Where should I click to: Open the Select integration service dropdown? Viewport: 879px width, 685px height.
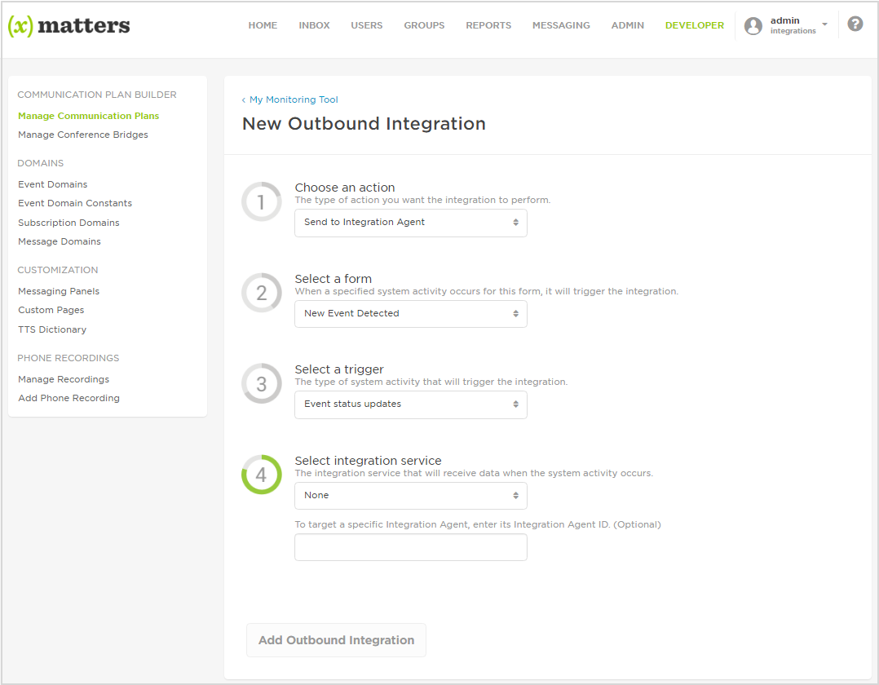click(410, 496)
